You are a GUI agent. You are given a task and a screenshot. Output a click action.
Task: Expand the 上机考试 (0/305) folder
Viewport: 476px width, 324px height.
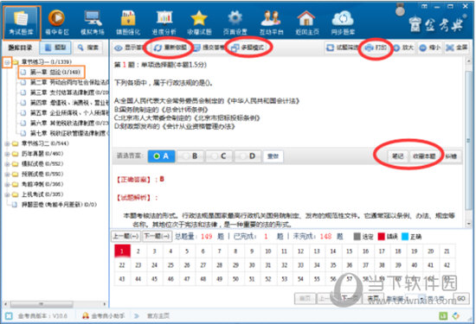pyautogui.click(x=7, y=194)
